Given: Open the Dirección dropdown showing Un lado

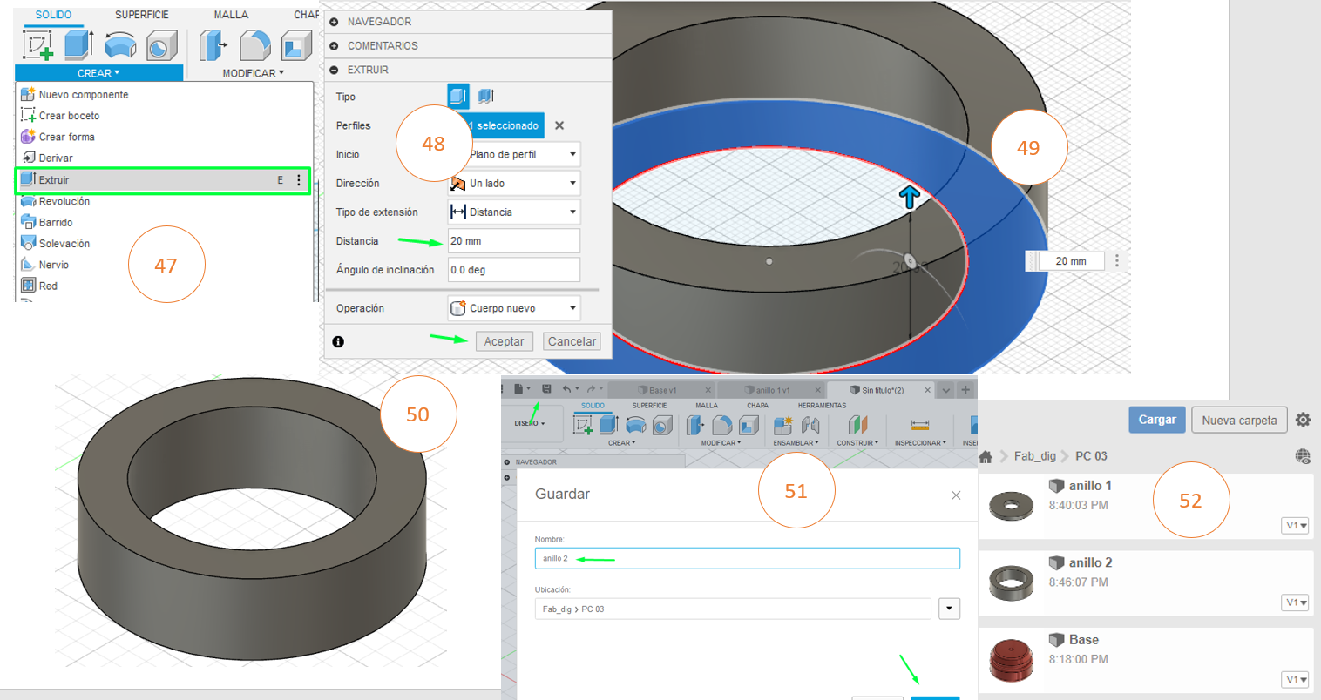Looking at the screenshot, I should 514,183.
